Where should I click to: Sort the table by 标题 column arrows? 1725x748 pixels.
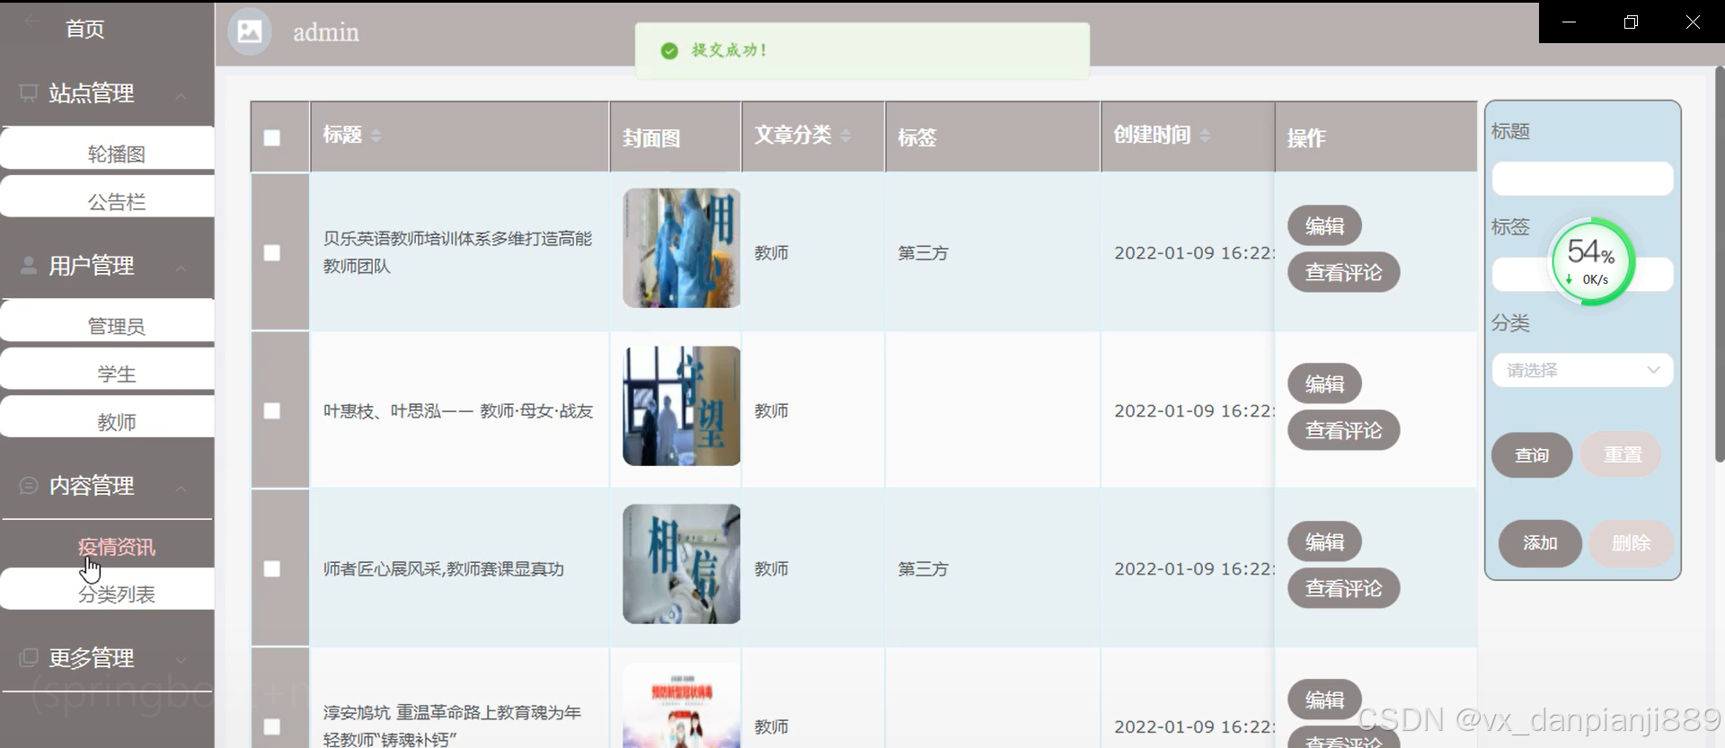click(x=376, y=136)
